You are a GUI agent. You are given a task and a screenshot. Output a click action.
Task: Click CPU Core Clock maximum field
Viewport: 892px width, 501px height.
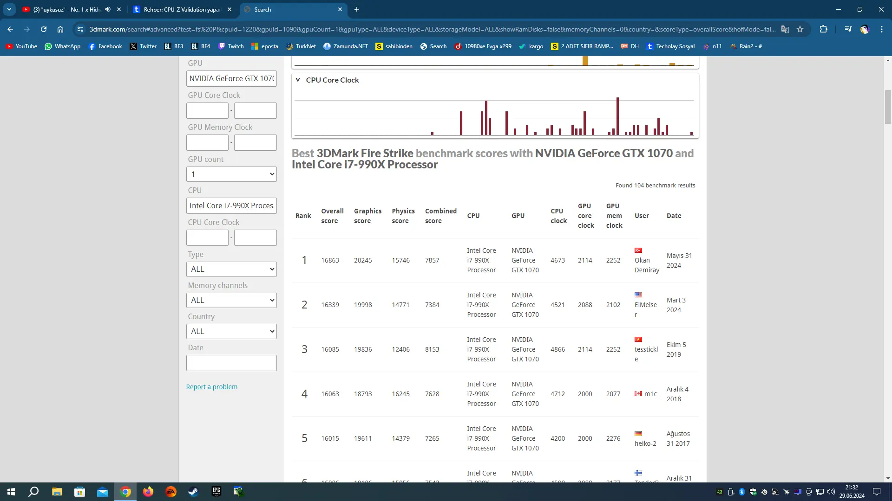click(x=256, y=238)
